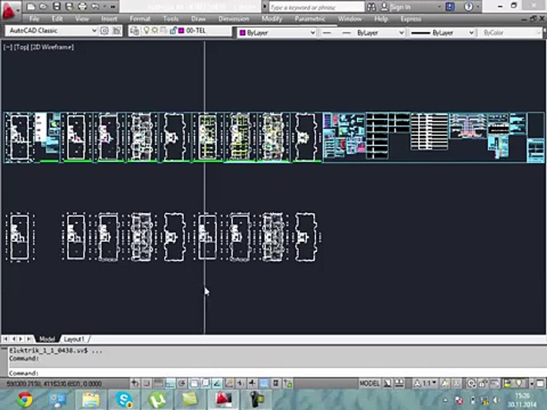Image resolution: width=547 pixels, height=410 pixels.
Task: Click the Save As icon
Action: [x=69, y=6]
